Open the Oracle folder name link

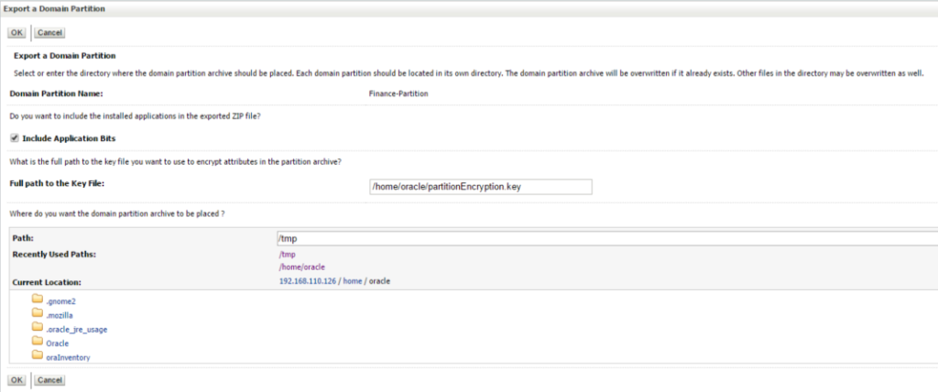pyautogui.click(x=57, y=343)
